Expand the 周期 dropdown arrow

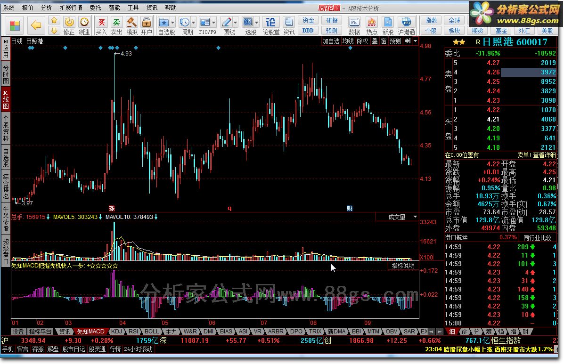click(x=194, y=23)
